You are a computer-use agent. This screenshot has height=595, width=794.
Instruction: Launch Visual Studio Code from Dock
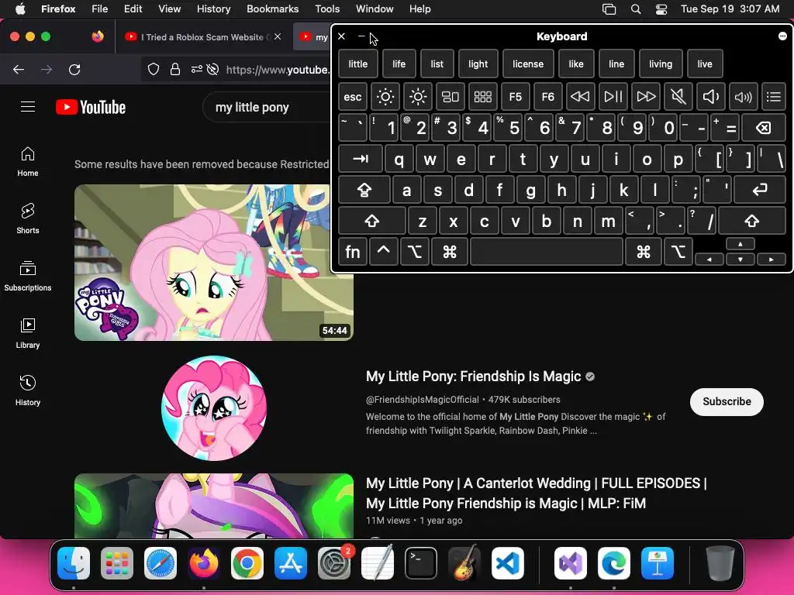[508, 563]
